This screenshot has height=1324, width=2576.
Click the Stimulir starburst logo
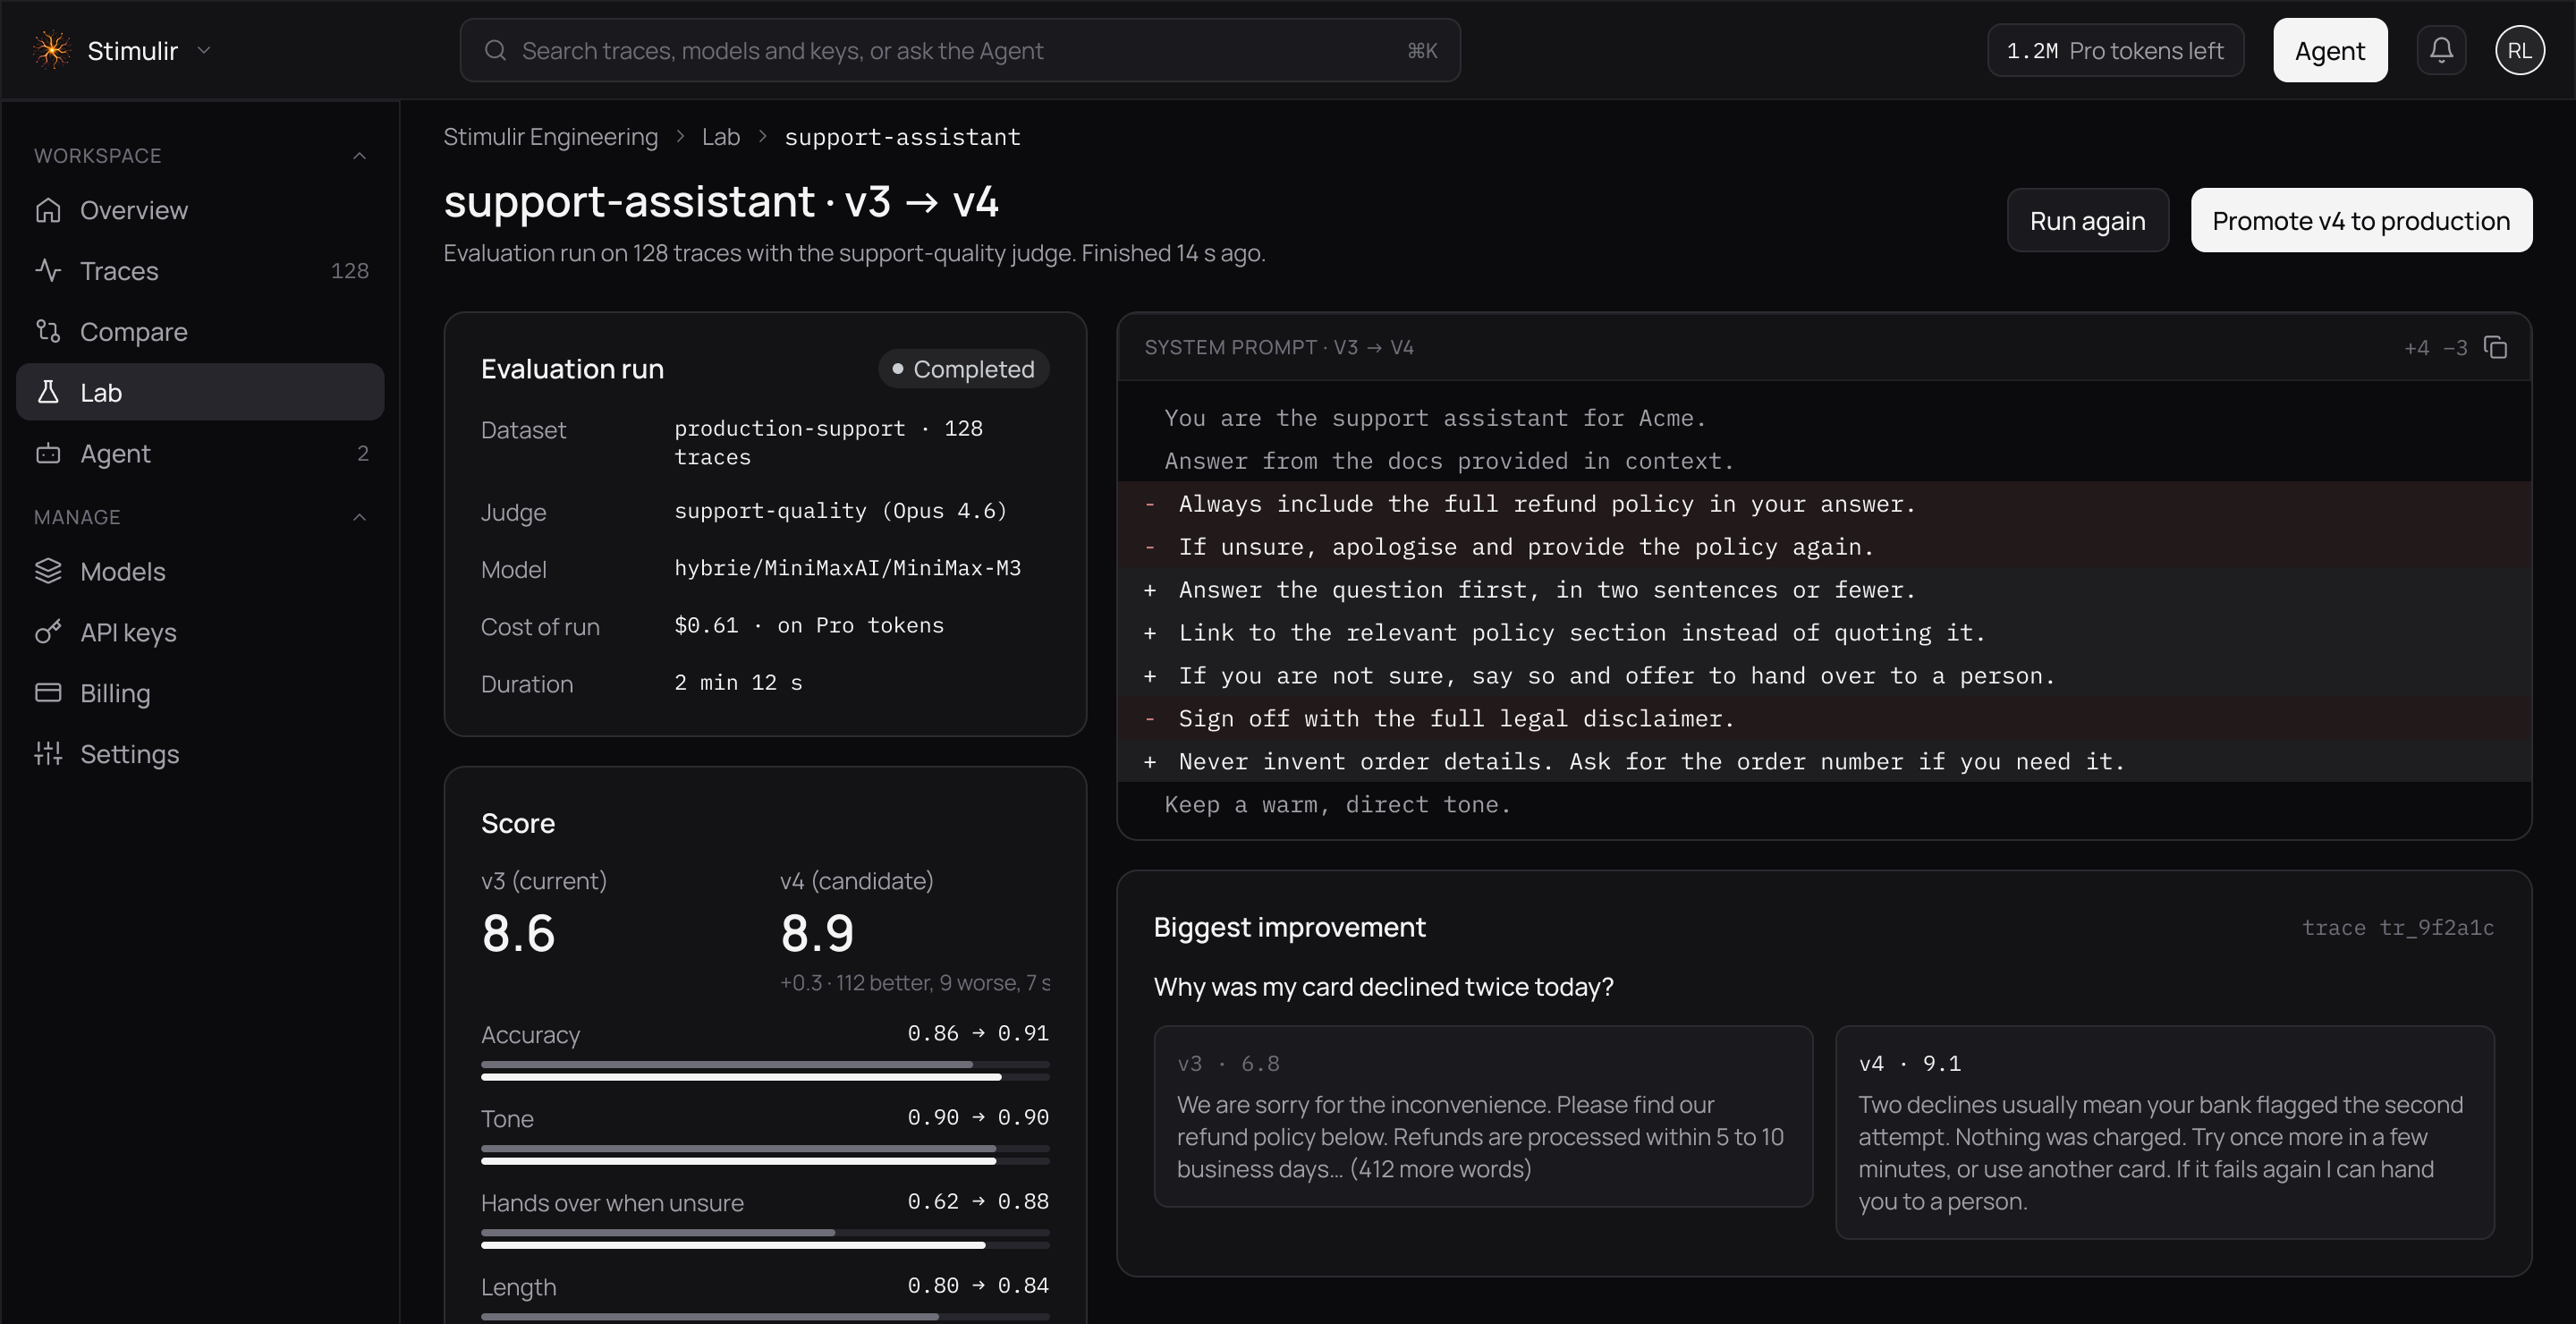(x=52, y=50)
